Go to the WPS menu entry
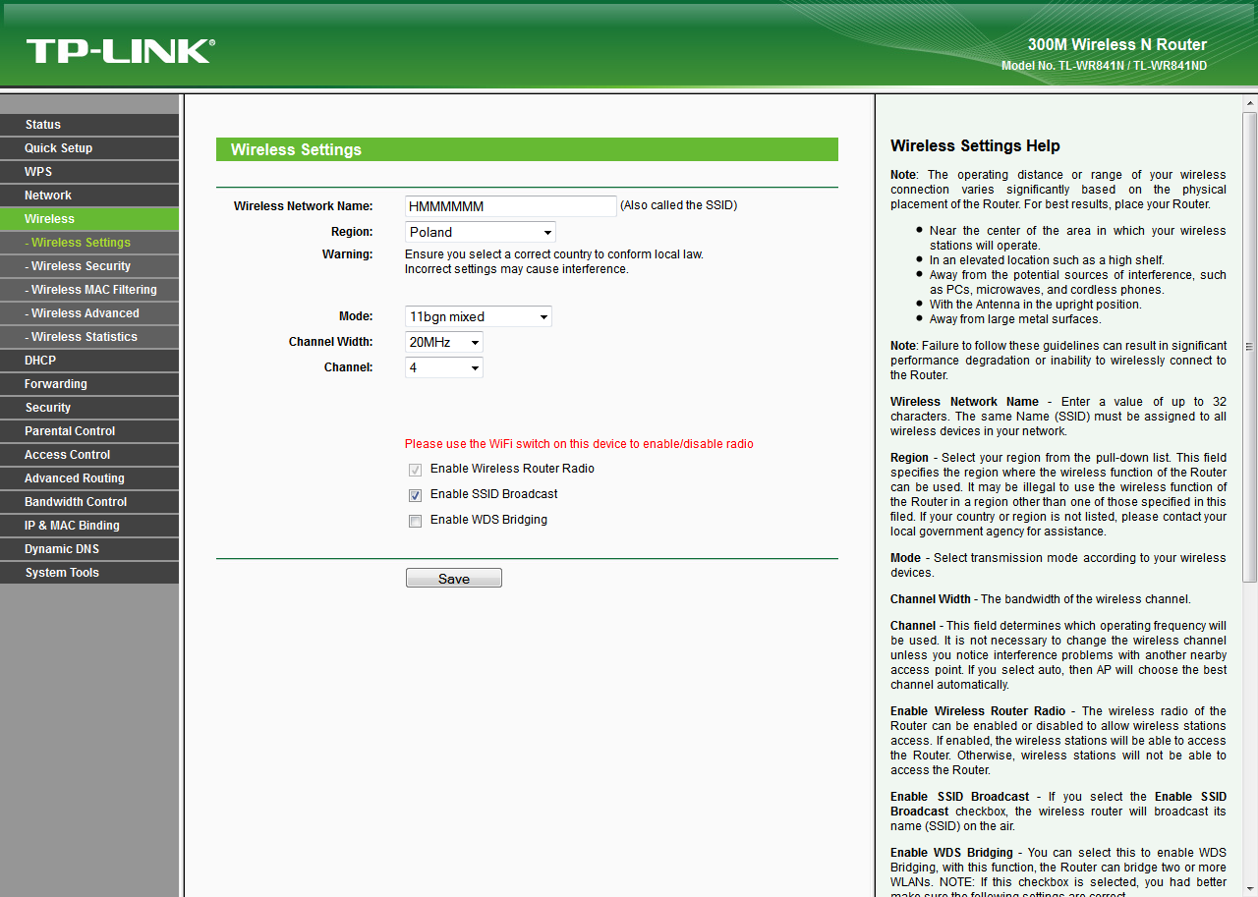Screen dimensions: 1258x897 89,172
